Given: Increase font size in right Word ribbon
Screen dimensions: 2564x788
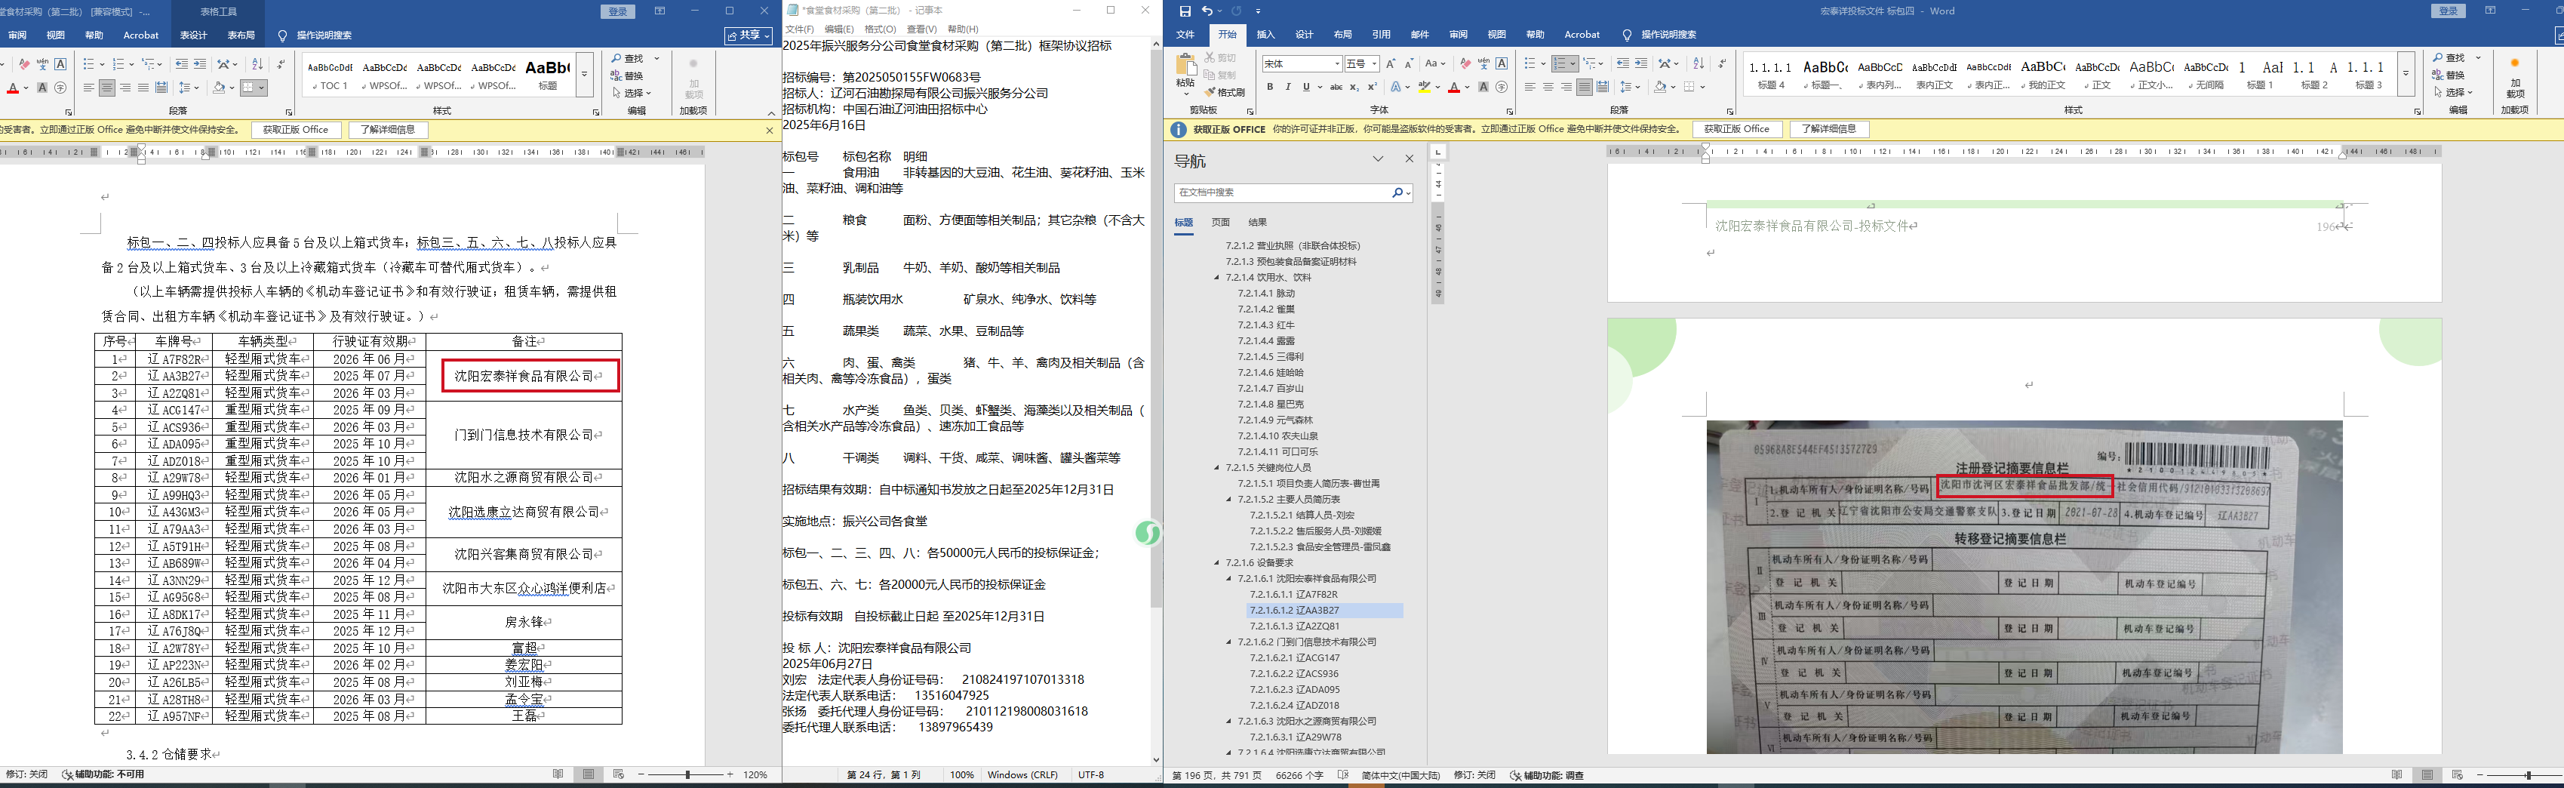Looking at the screenshot, I should 1391,63.
